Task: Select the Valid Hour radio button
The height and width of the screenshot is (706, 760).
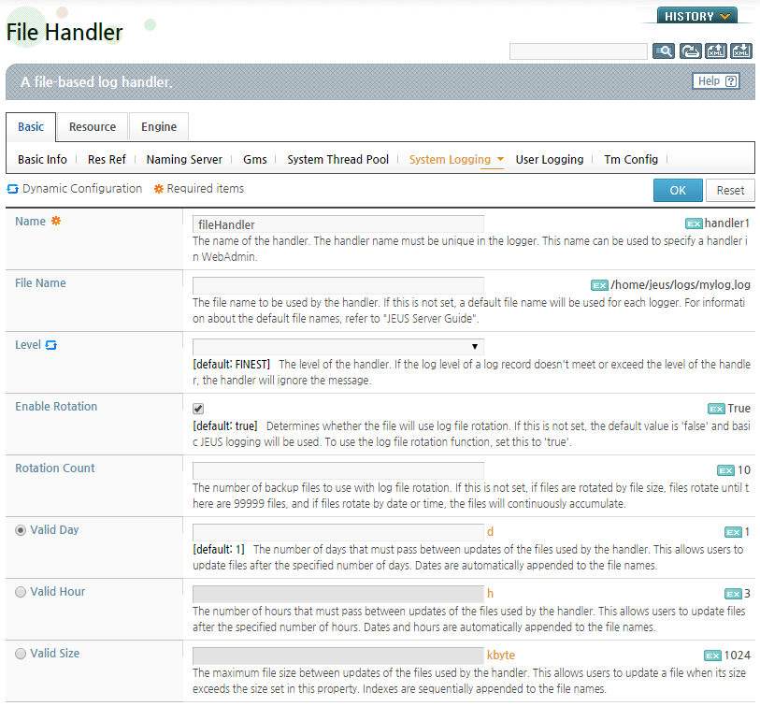Action: pyautogui.click(x=21, y=592)
